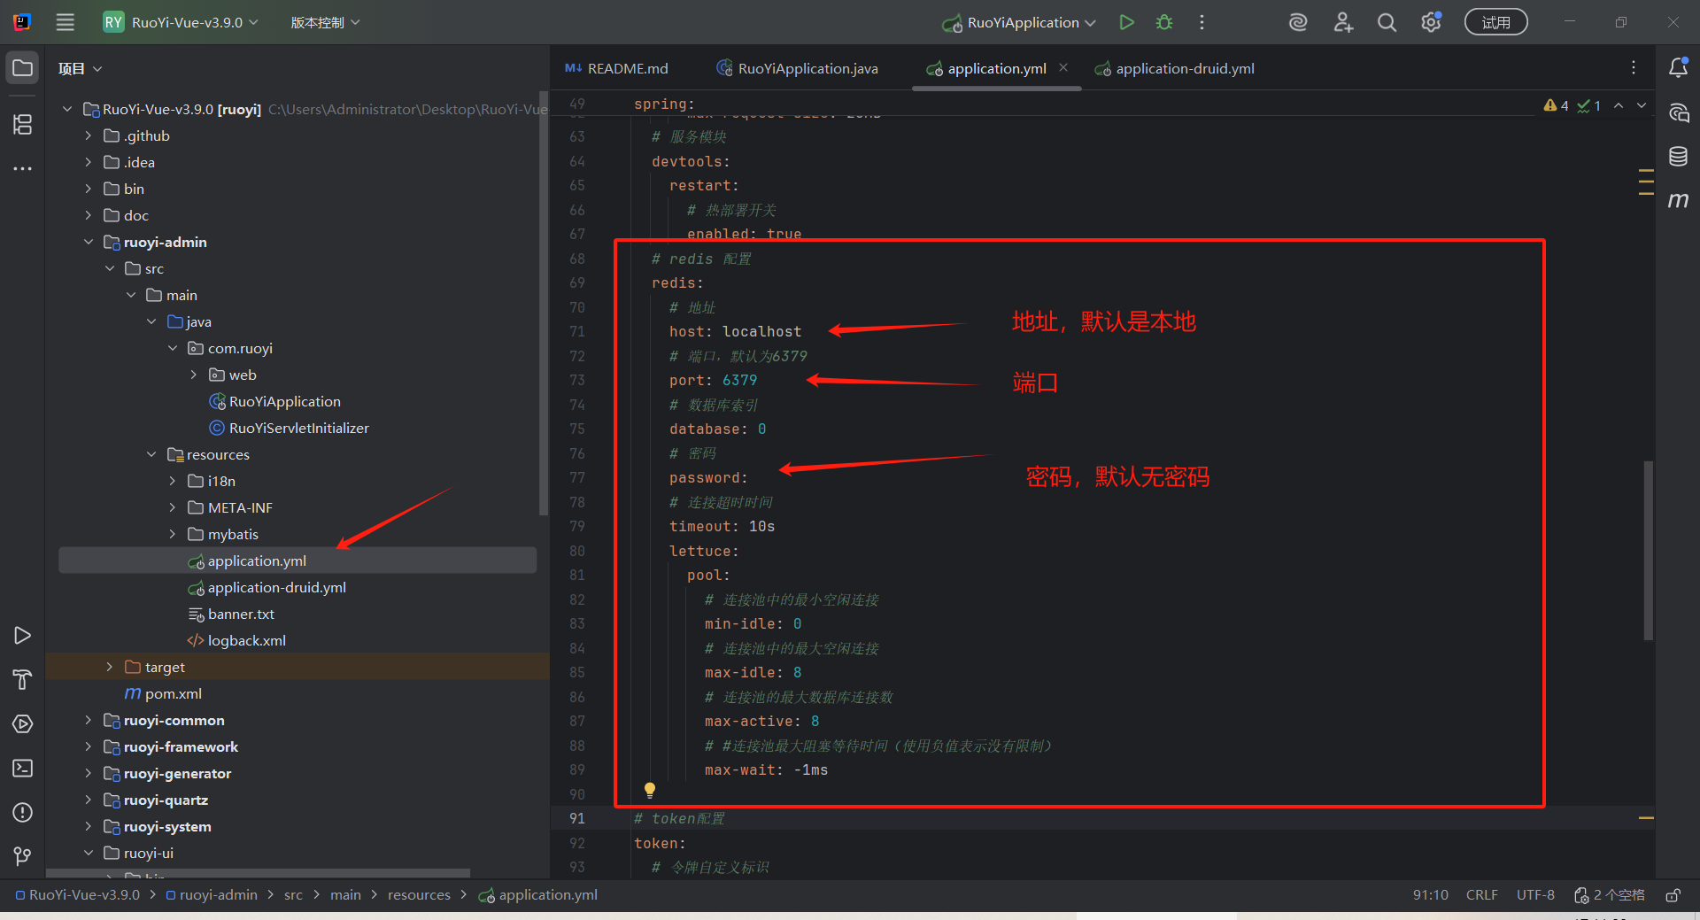The width and height of the screenshot is (1700, 920).
Task: Open the IDE settings gear icon
Action: point(1431,22)
